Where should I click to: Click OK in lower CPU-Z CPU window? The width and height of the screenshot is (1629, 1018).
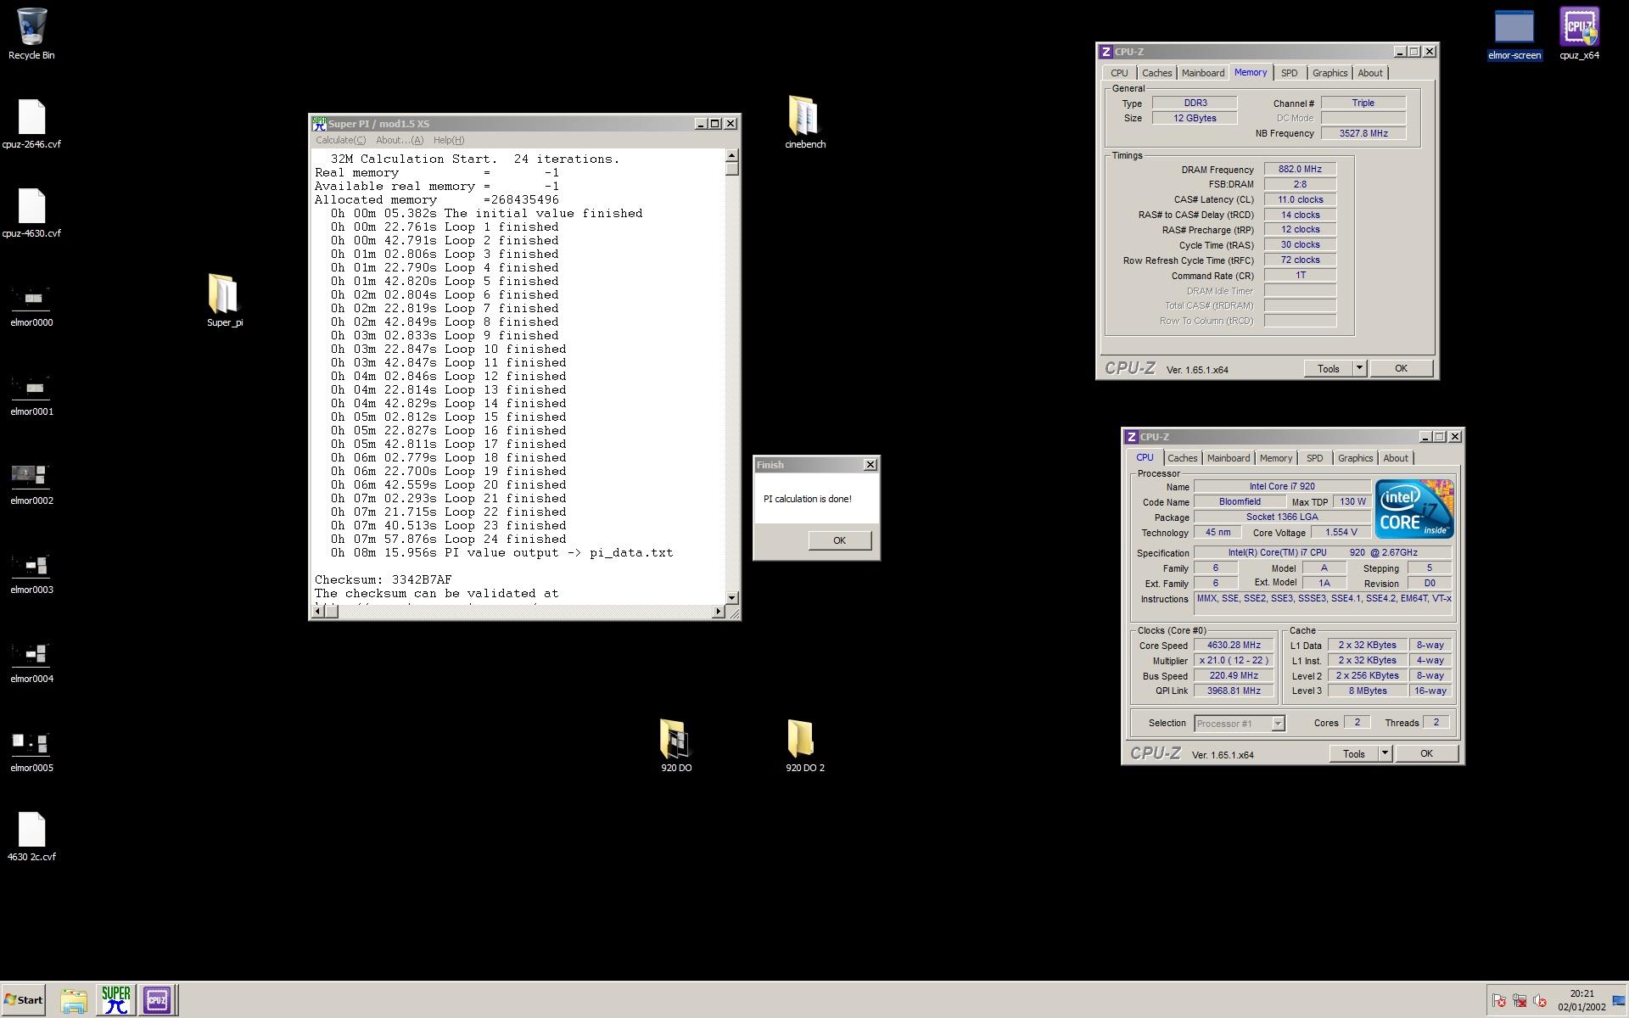[1426, 753]
